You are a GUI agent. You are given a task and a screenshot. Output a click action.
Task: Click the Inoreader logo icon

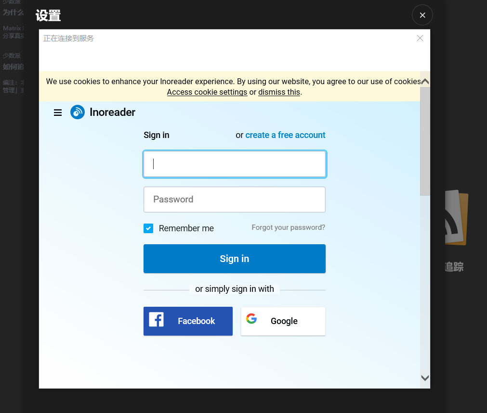click(78, 112)
